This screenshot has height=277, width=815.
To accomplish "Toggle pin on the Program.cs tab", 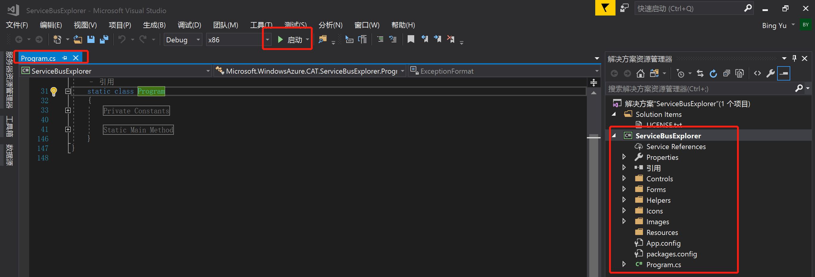I will pyautogui.click(x=64, y=58).
